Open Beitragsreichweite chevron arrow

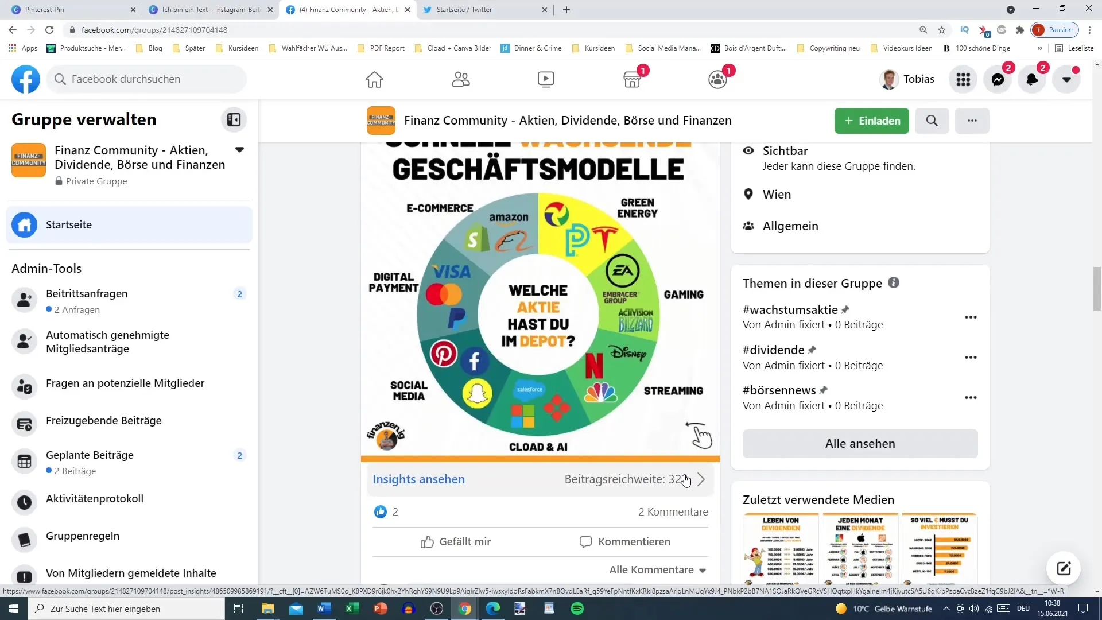[x=701, y=480]
